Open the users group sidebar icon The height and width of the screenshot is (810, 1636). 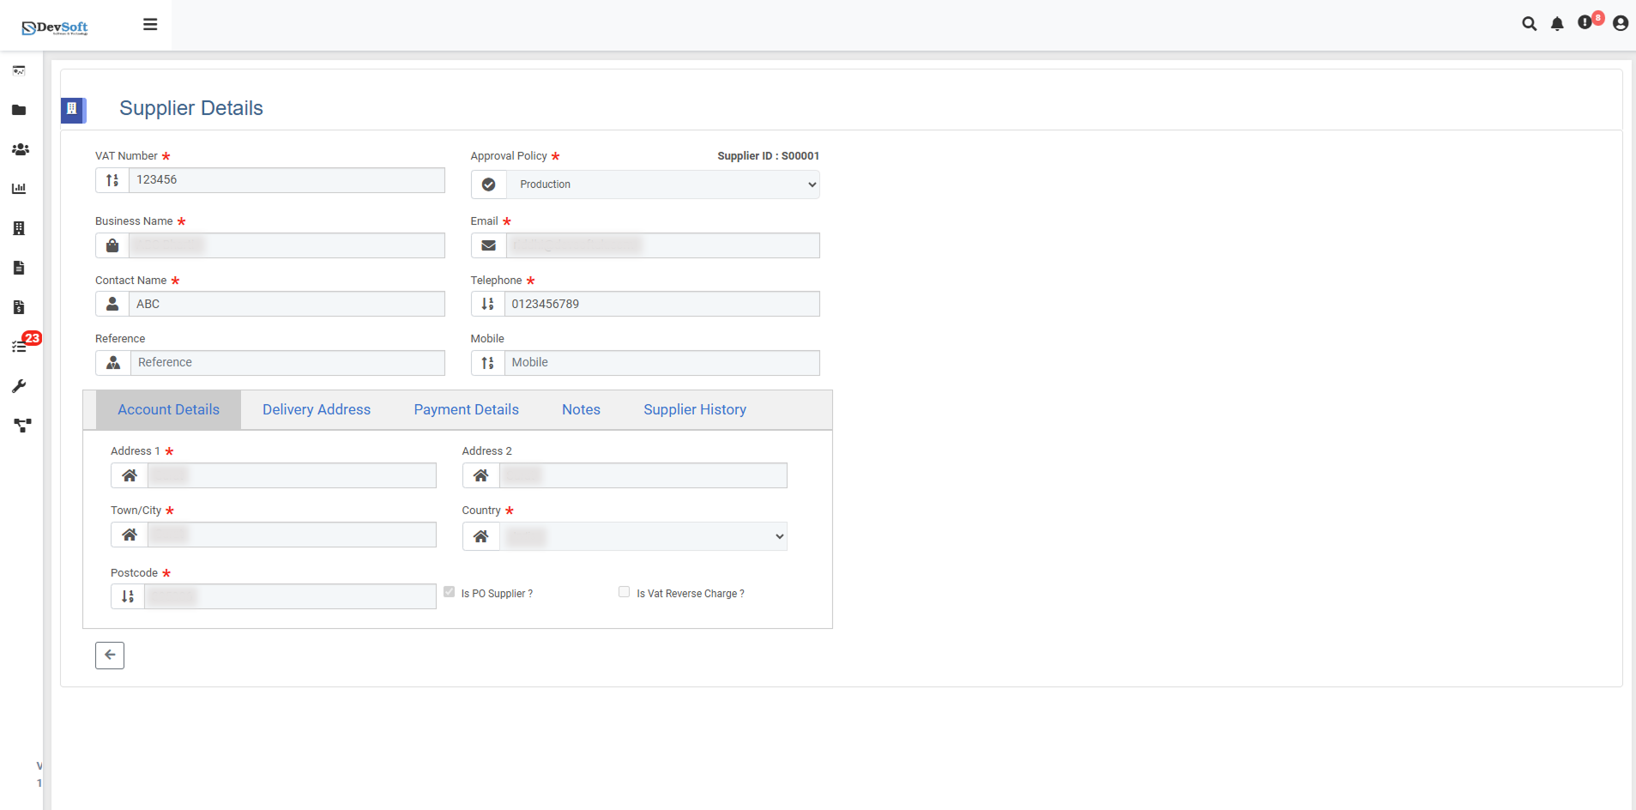tap(20, 149)
